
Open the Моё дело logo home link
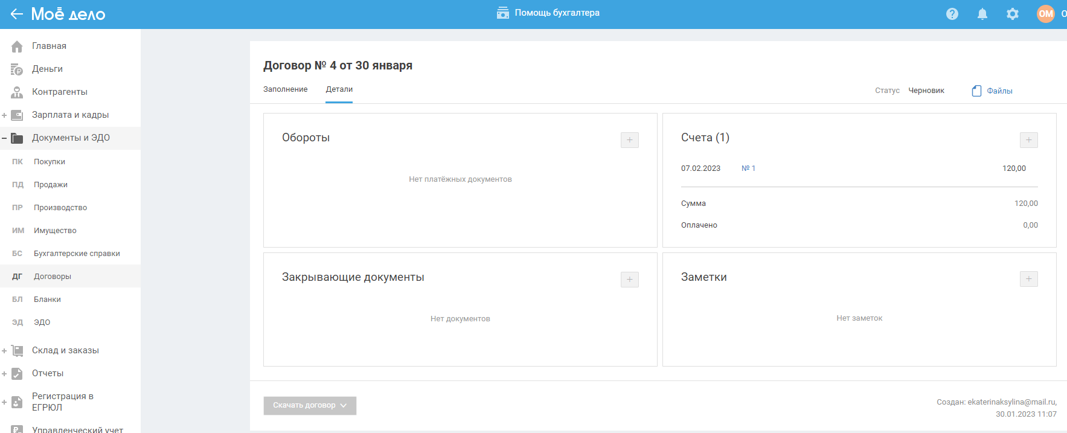click(68, 14)
